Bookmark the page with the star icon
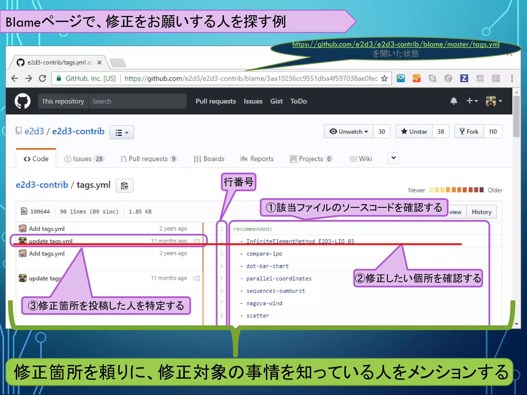This screenshot has height=395, width=527. tap(384, 78)
